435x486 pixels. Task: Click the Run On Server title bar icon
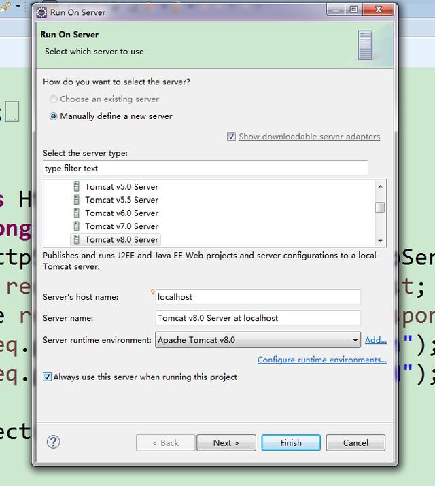(41, 12)
